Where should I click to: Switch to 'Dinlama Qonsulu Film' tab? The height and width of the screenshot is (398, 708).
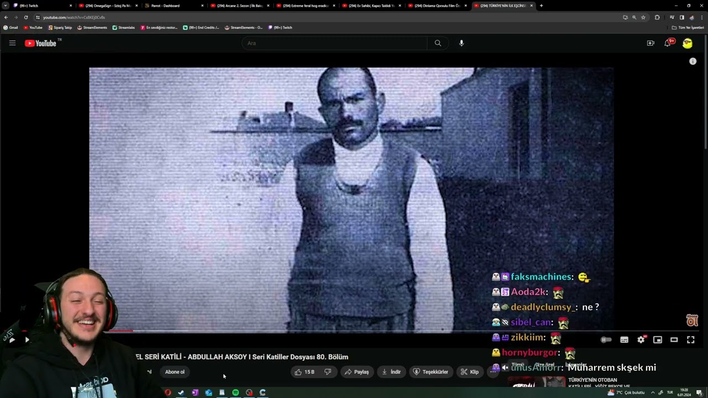[x=437, y=6]
